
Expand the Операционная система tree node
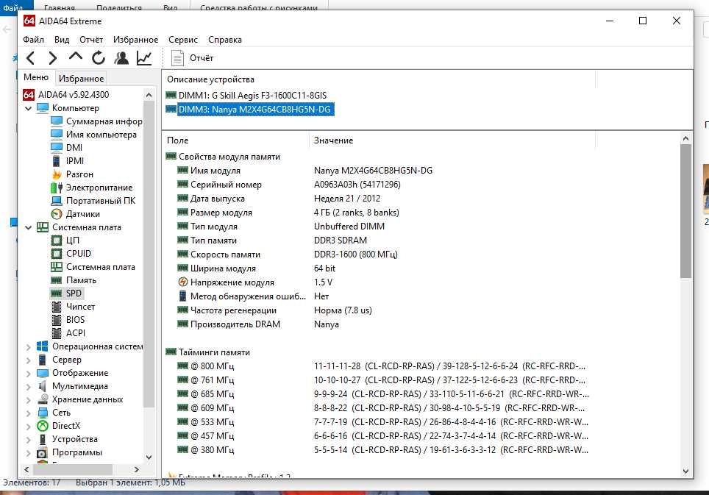click(x=28, y=346)
